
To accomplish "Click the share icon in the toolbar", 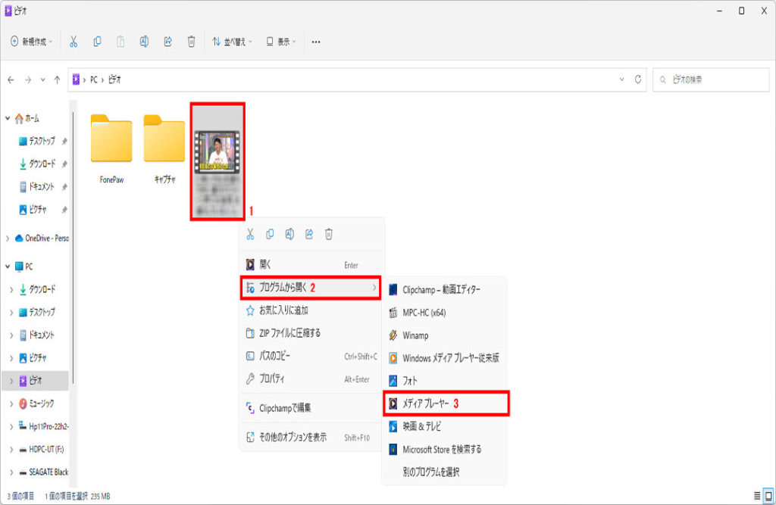I will pos(167,42).
